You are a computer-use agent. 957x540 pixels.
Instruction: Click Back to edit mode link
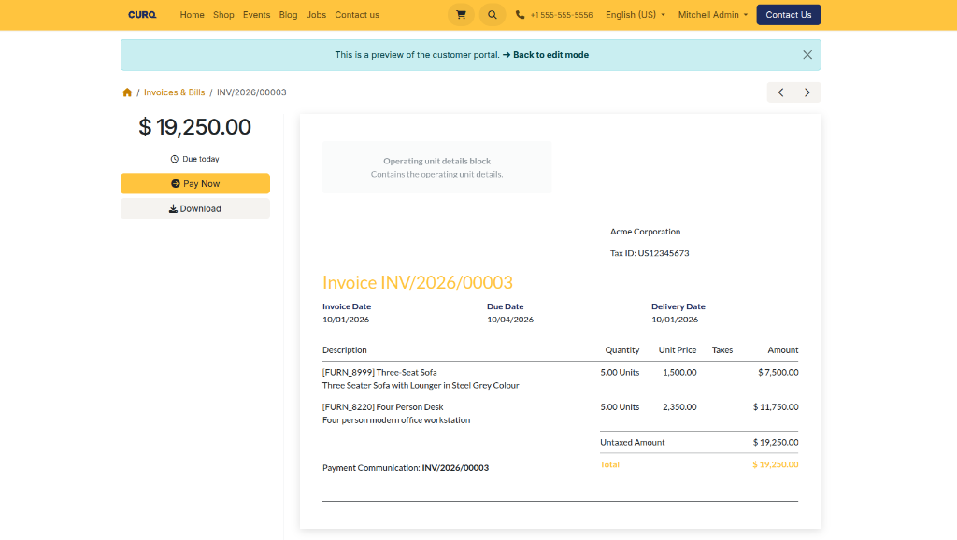[x=546, y=55]
